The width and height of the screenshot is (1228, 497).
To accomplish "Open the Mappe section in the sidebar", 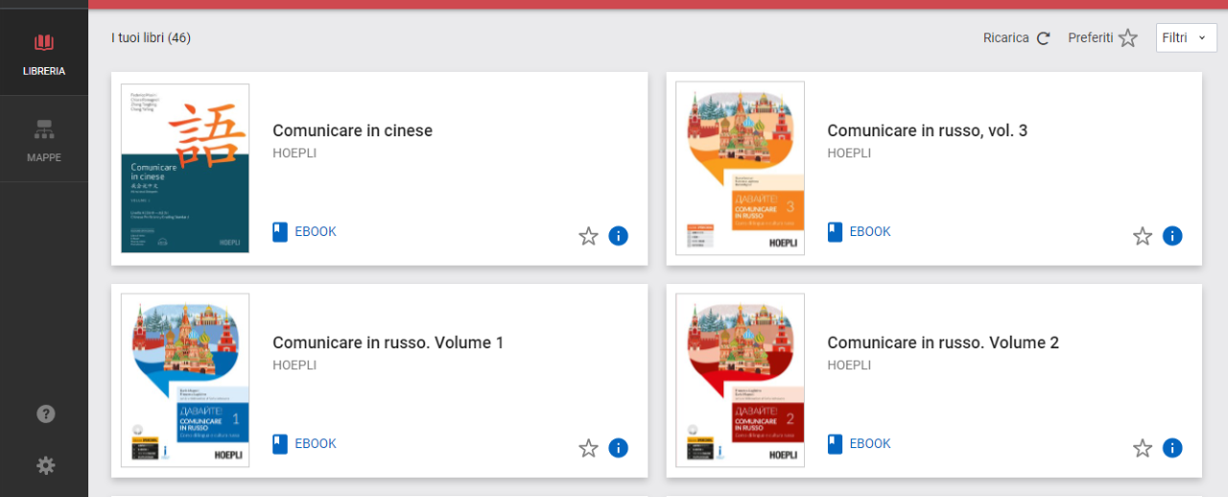I will pos(44,139).
